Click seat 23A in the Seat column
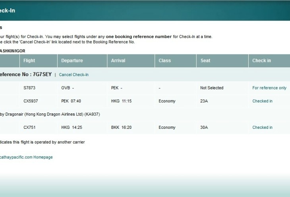Viewport: 290px width, 197px height. [x=204, y=101]
